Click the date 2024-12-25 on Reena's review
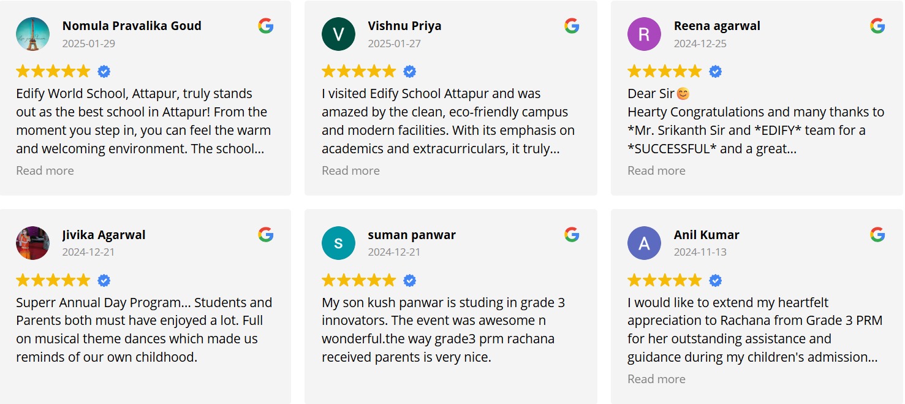 [700, 44]
